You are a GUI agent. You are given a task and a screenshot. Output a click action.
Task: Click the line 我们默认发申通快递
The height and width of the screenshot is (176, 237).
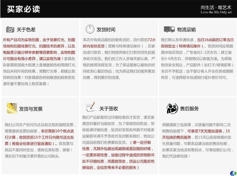[x=177, y=40]
